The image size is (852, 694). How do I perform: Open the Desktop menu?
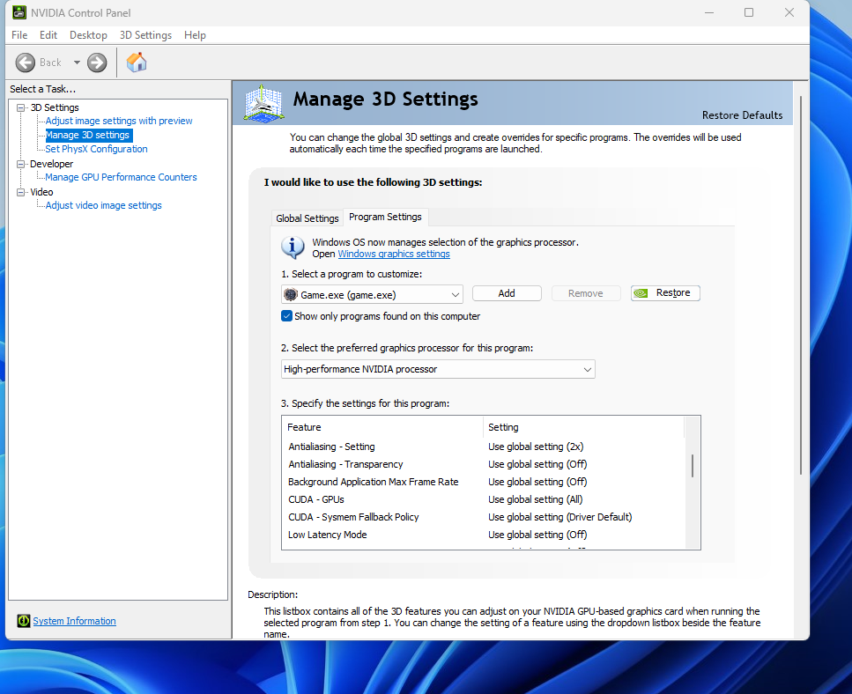(x=88, y=35)
